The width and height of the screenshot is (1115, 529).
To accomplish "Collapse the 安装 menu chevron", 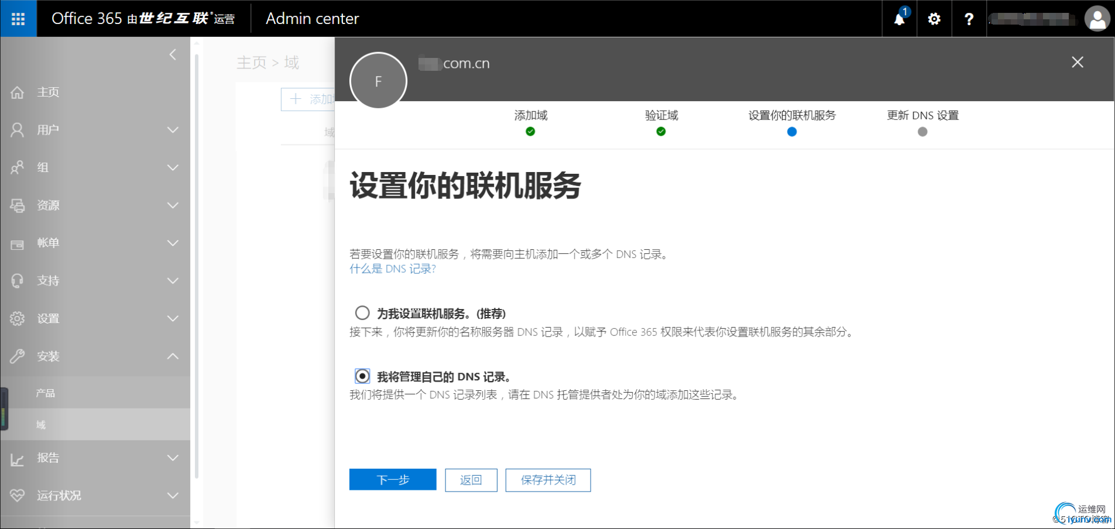I will (173, 356).
